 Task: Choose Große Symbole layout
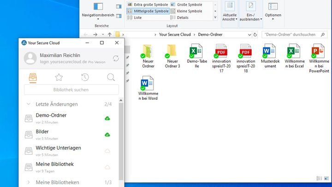pyautogui.click(x=186, y=5)
